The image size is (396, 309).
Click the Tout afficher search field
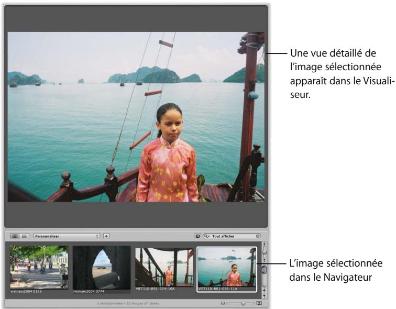[x=232, y=236]
